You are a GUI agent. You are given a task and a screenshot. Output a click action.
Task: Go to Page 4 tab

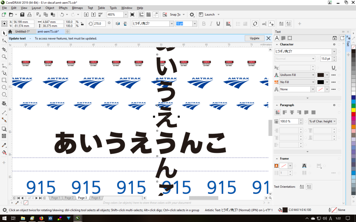tap(96, 198)
